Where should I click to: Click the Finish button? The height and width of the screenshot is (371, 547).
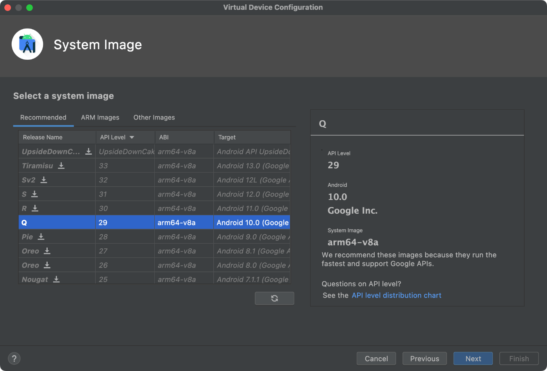[x=519, y=359]
